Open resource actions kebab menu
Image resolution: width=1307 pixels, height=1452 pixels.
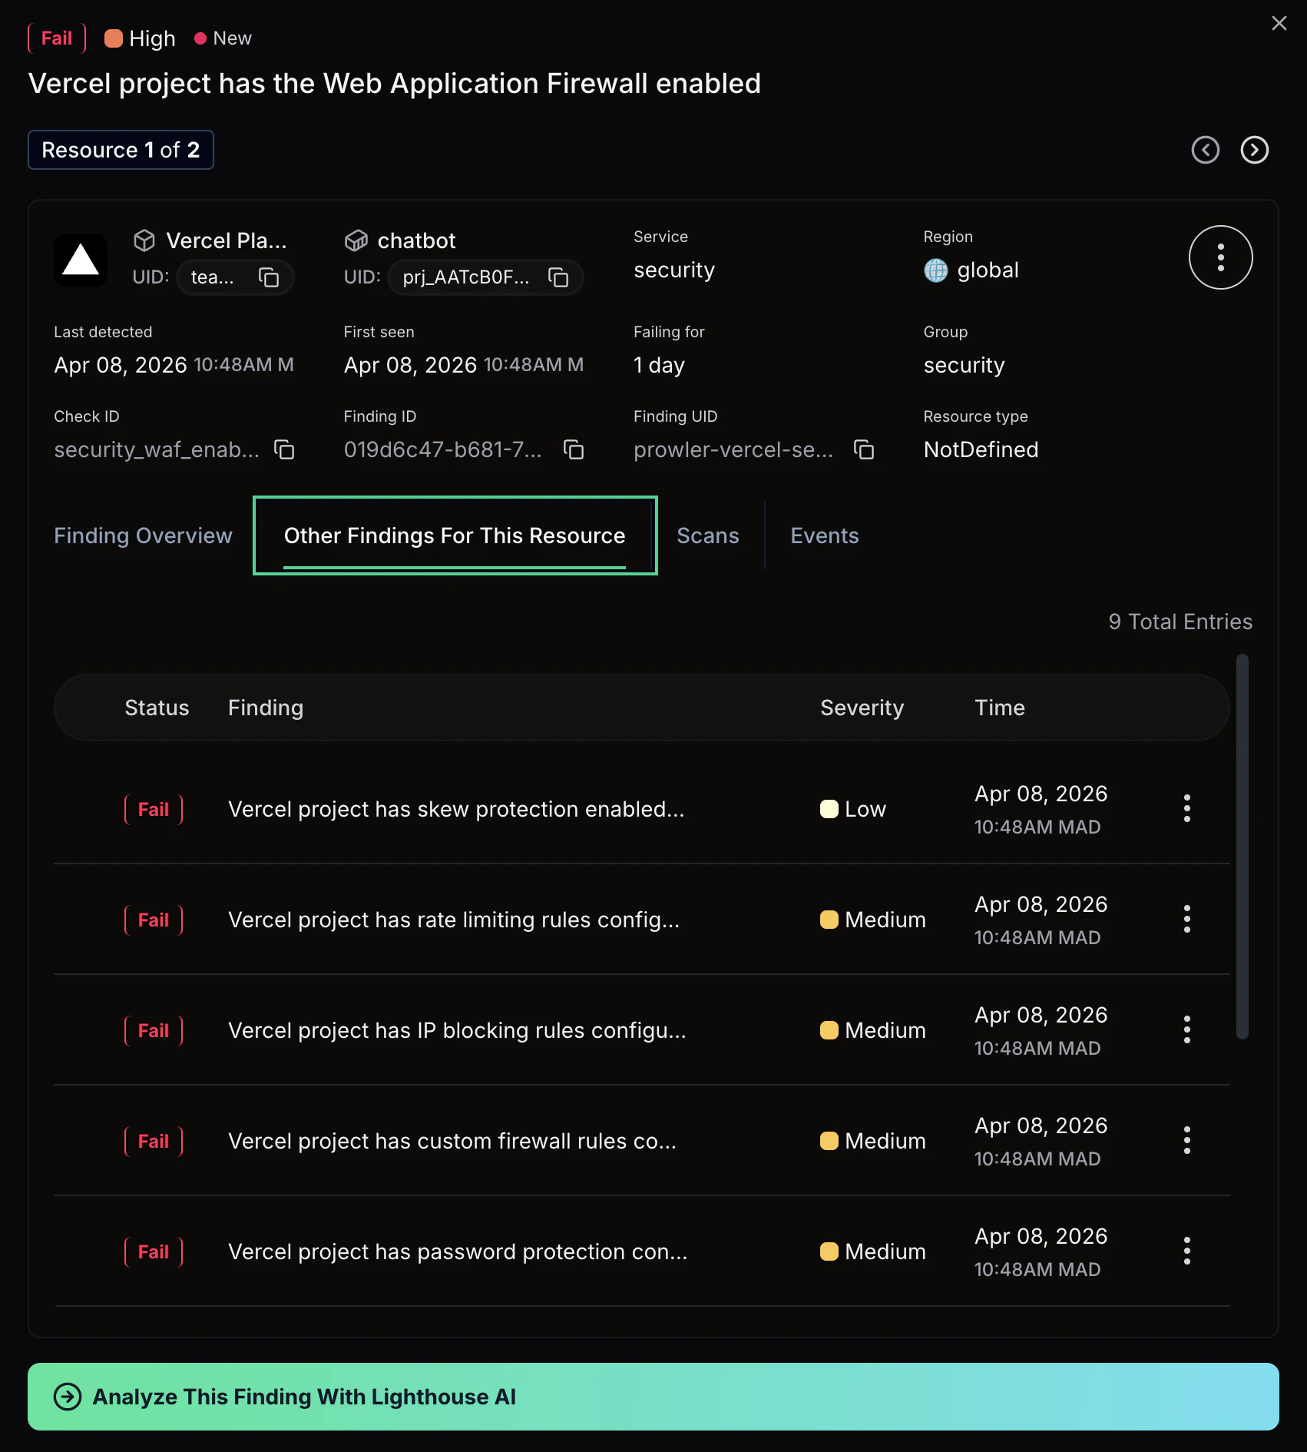(1220, 257)
